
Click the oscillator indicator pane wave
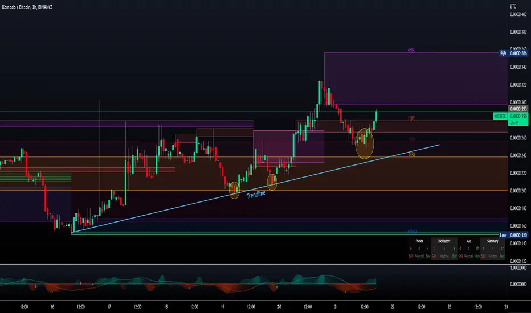pyautogui.click(x=188, y=284)
